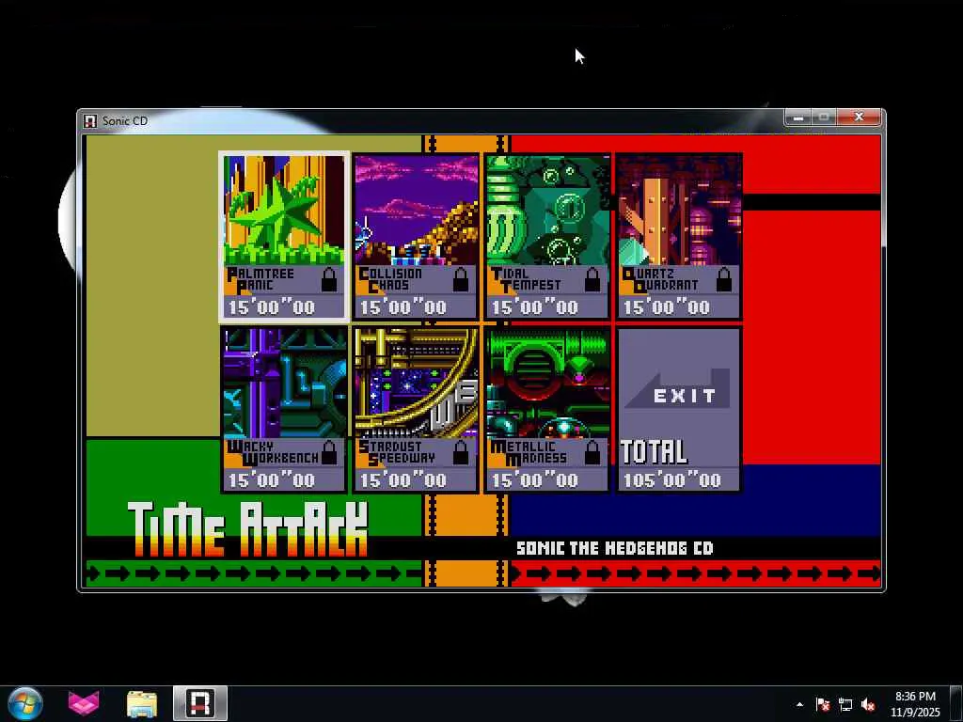
Task: Click the lock icon on Quartz Quadrant
Action: tap(725, 280)
